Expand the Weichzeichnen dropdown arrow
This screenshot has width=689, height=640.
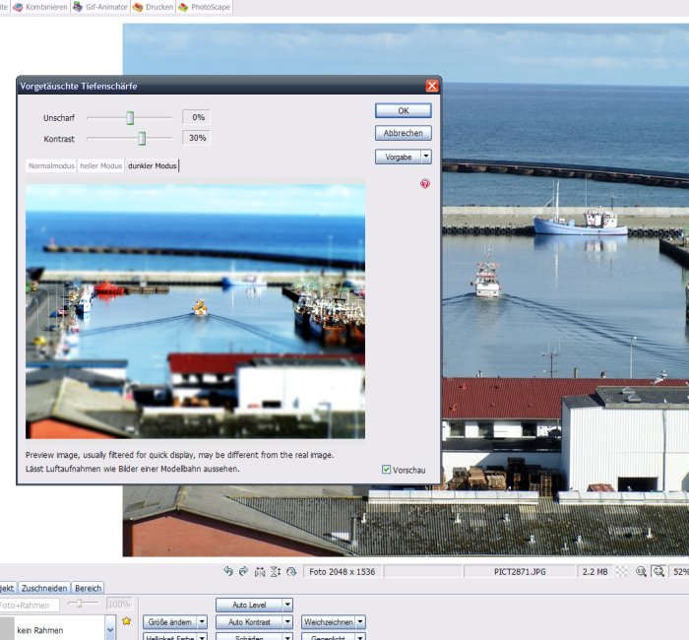pyautogui.click(x=360, y=622)
